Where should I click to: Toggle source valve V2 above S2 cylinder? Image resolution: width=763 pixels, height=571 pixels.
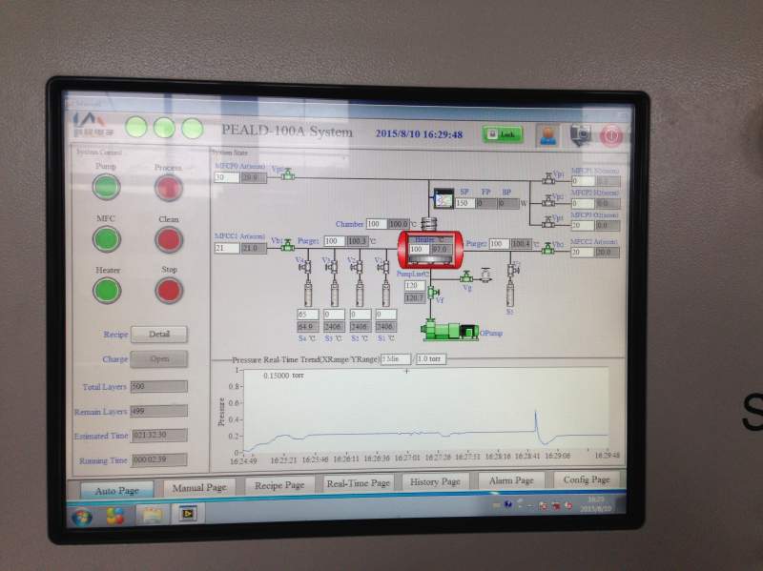click(x=359, y=267)
